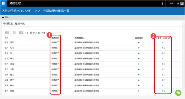Screen dimensions: 185x99
Task: Click the 山田 一朗 user name
Action: point(174,3)
